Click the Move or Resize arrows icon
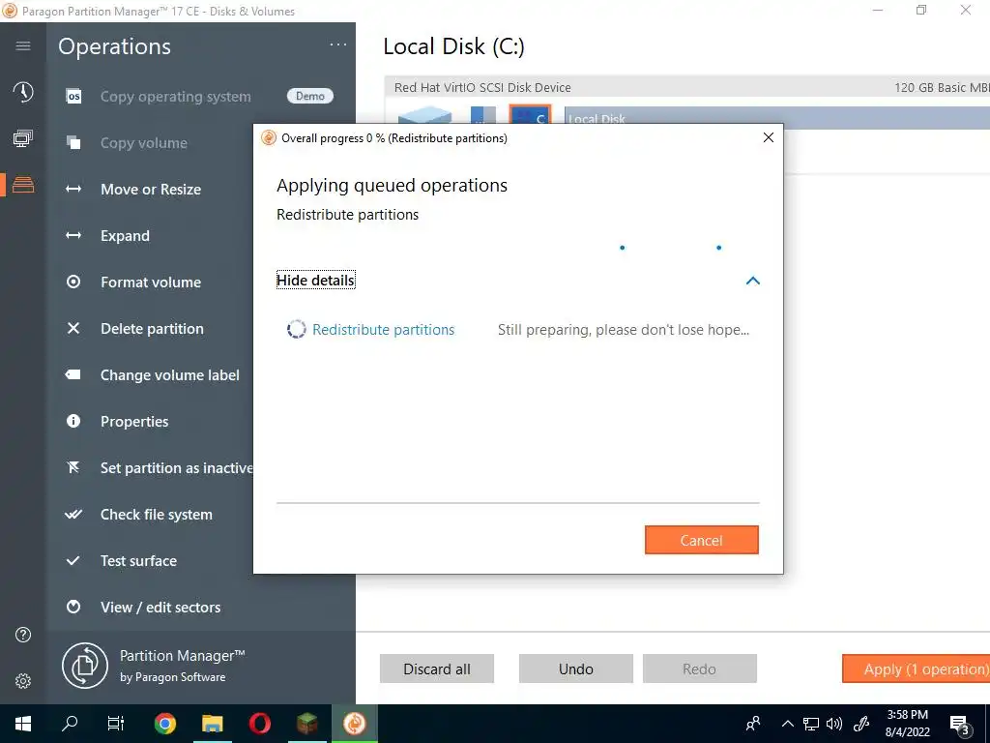990x743 pixels. 73,189
